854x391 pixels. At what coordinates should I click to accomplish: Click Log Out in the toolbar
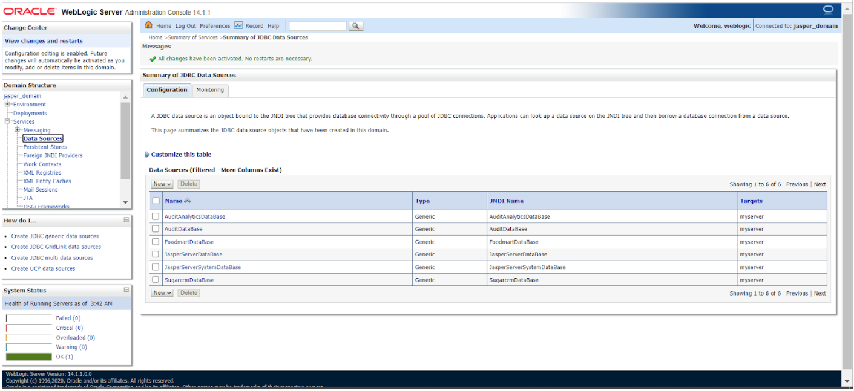coord(186,26)
